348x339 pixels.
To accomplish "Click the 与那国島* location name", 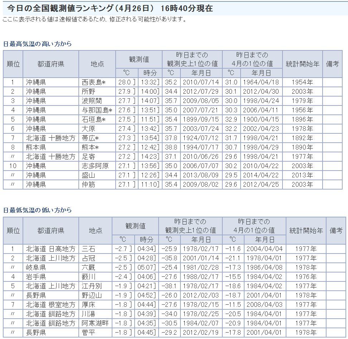I will 97,110.
